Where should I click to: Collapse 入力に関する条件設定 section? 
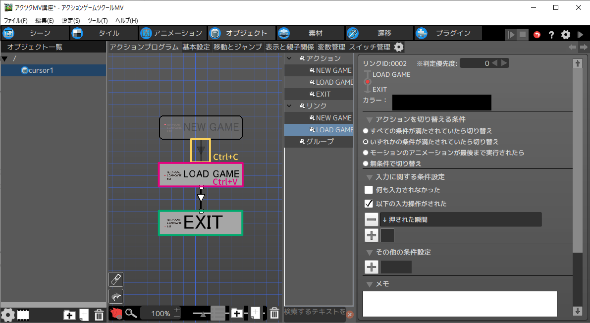pos(370,177)
